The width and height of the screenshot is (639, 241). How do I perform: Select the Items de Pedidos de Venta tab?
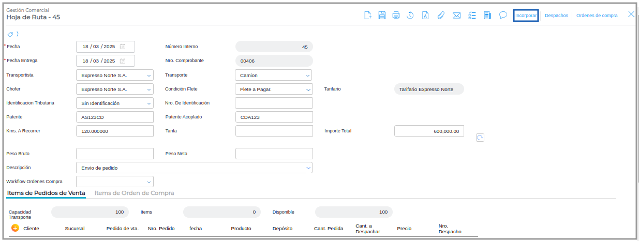tap(46, 193)
